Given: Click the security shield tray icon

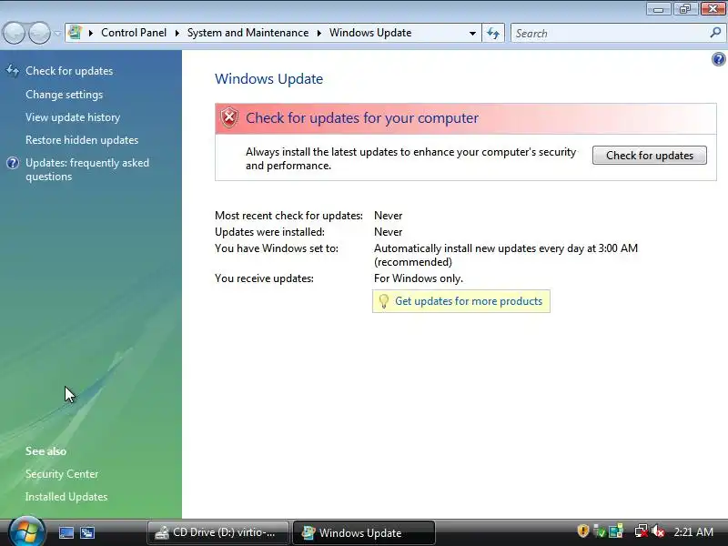Looking at the screenshot, I should [582, 531].
